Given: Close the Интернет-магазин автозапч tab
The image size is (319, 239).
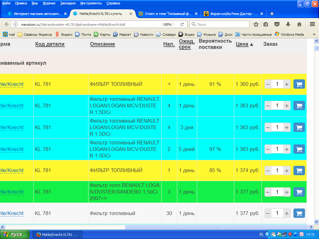Looking at the screenshot, I should [65, 14].
